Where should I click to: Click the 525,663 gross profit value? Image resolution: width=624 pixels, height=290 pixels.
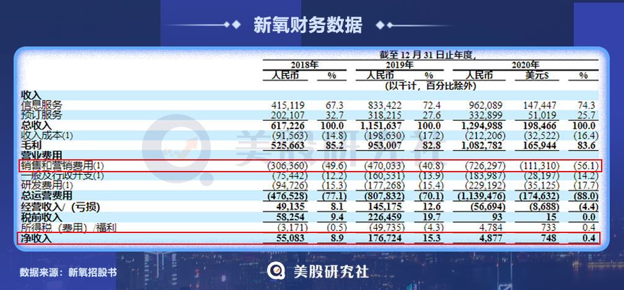coord(288,146)
